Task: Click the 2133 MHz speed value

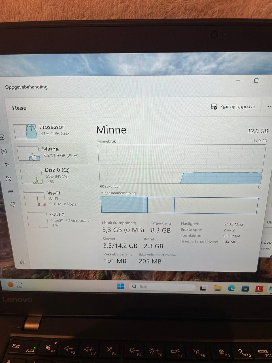Action: coord(234,224)
